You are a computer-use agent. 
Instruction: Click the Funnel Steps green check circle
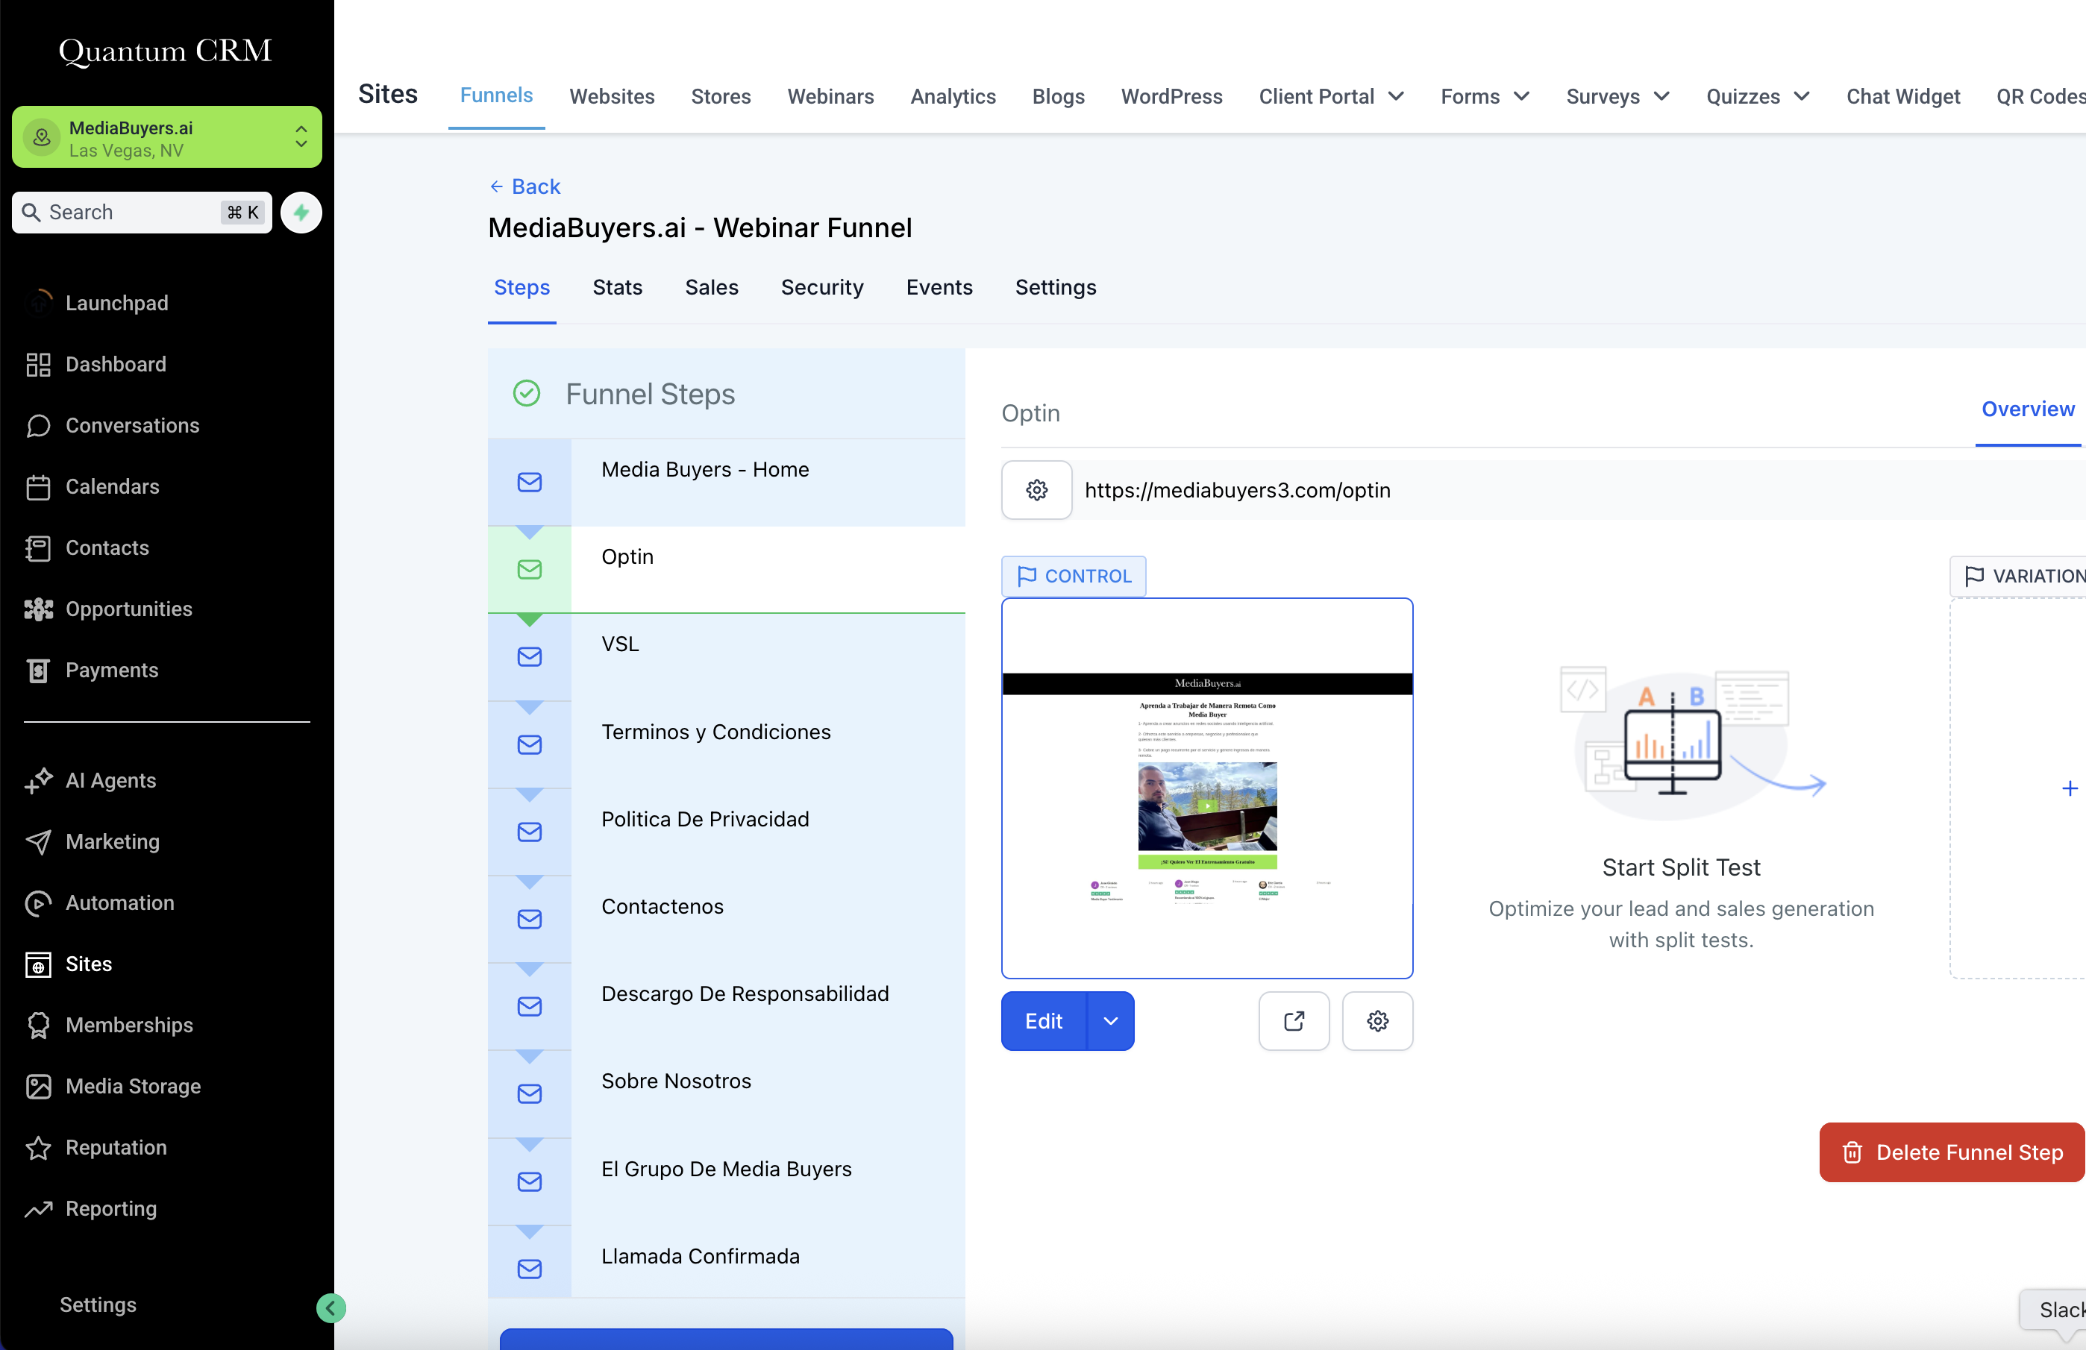coord(526,393)
